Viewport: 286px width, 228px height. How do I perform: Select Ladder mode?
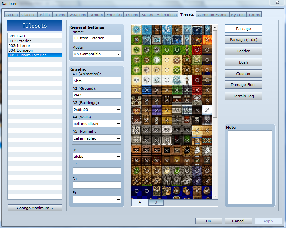243,51
